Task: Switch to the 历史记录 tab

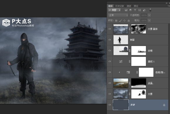Action: 120,6
